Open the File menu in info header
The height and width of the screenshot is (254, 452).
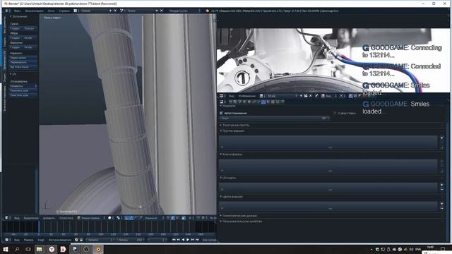17,11
